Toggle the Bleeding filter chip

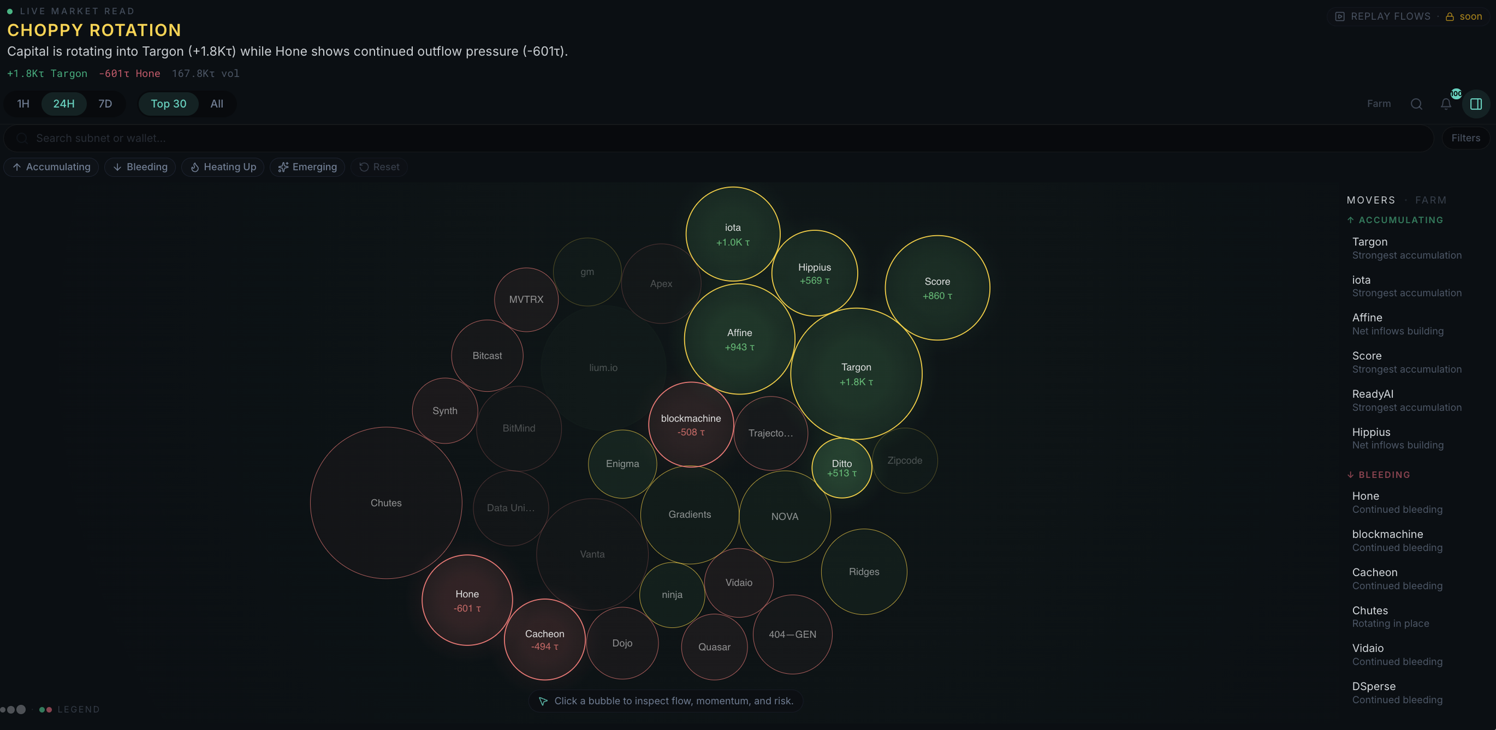click(140, 167)
